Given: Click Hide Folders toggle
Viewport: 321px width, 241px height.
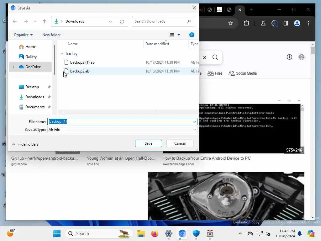Looking at the screenshot, I should pos(25,144).
